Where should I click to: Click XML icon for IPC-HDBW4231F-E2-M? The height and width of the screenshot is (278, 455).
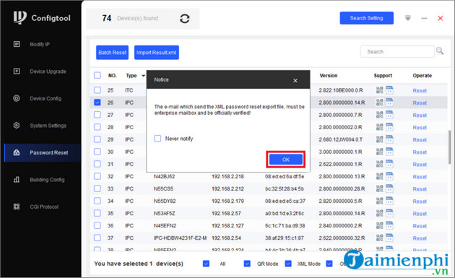[x=389, y=238]
